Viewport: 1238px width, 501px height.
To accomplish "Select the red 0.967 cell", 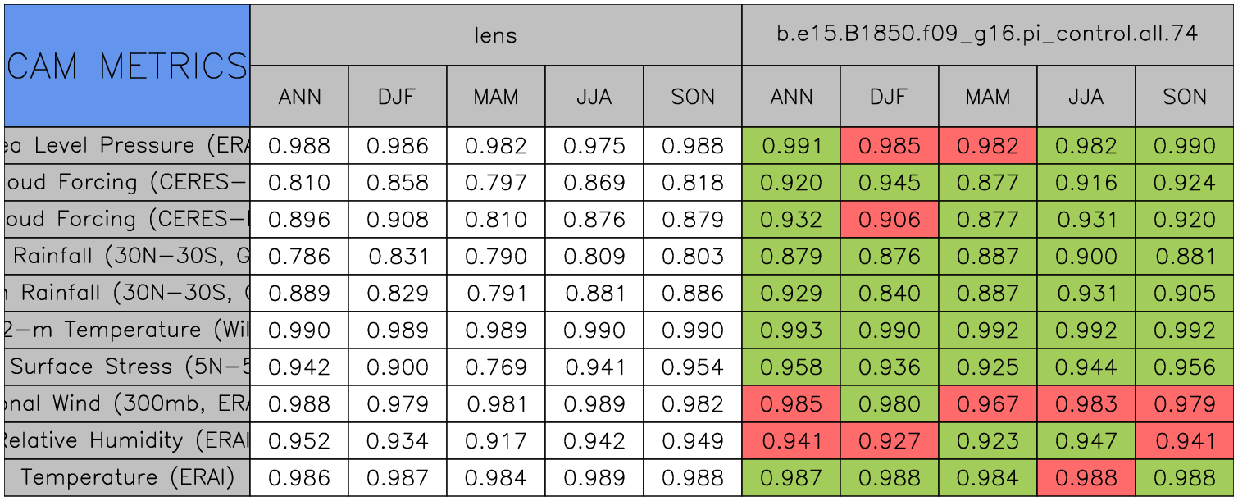I will 988,404.
